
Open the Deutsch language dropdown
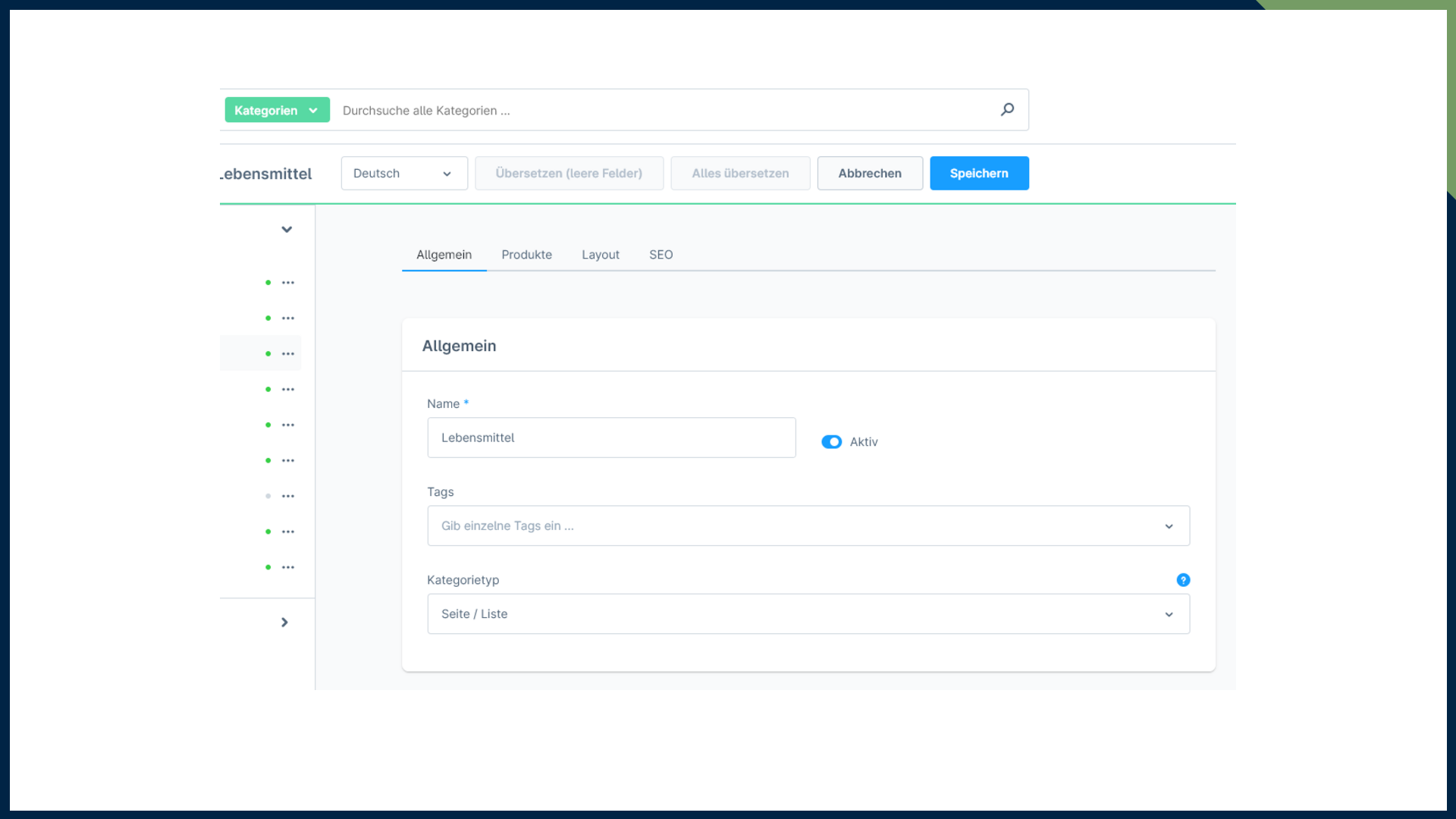[x=403, y=174]
